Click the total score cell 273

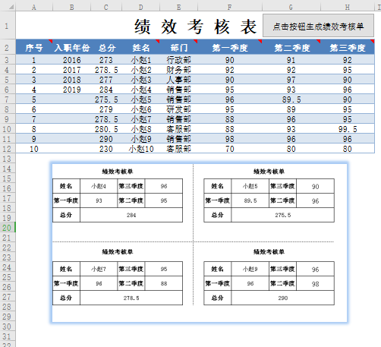(106, 60)
